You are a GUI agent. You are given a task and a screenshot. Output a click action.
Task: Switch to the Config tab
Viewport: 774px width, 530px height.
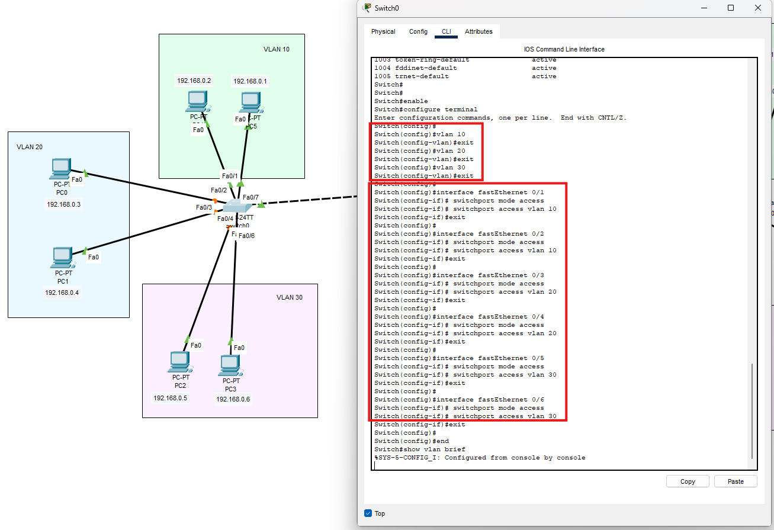[x=418, y=31]
